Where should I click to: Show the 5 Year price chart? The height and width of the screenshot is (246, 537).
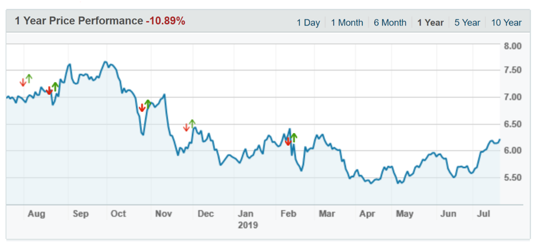pyautogui.click(x=467, y=23)
